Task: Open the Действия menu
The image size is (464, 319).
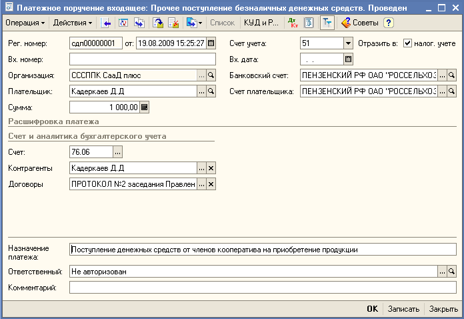Action: click(73, 23)
